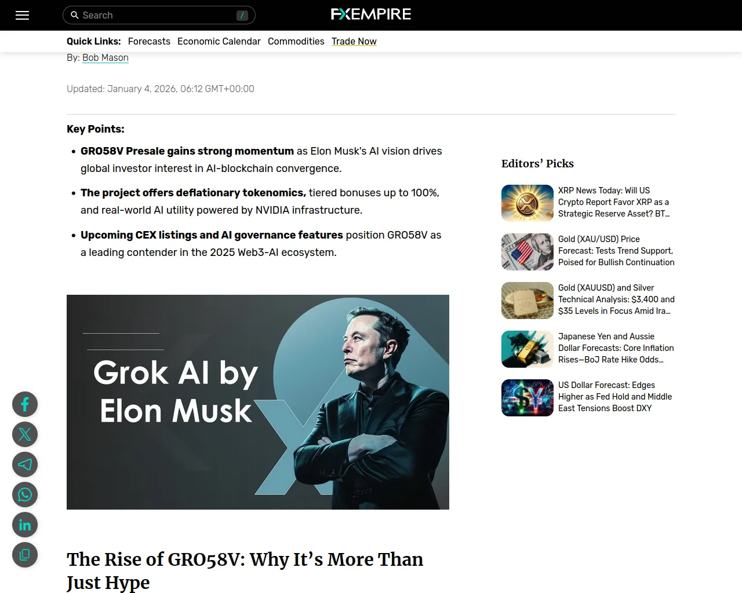Share article on X
This screenshot has width=742, height=593.
pos(25,434)
